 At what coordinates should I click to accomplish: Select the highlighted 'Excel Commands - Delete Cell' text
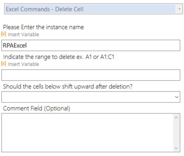45,9
